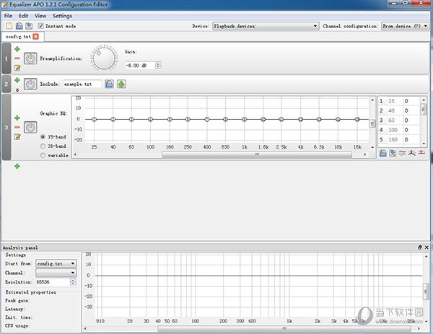Click the edit icon in Preamplification row
The height and width of the screenshot is (334, 433).
(x=17, y=67)
